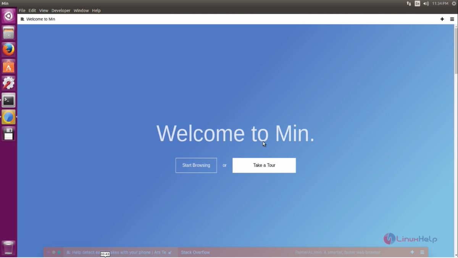Open the sound volume indicator

(x=426, y=3)
